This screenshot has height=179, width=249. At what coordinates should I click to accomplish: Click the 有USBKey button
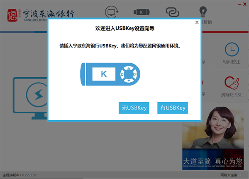(173, 107)
